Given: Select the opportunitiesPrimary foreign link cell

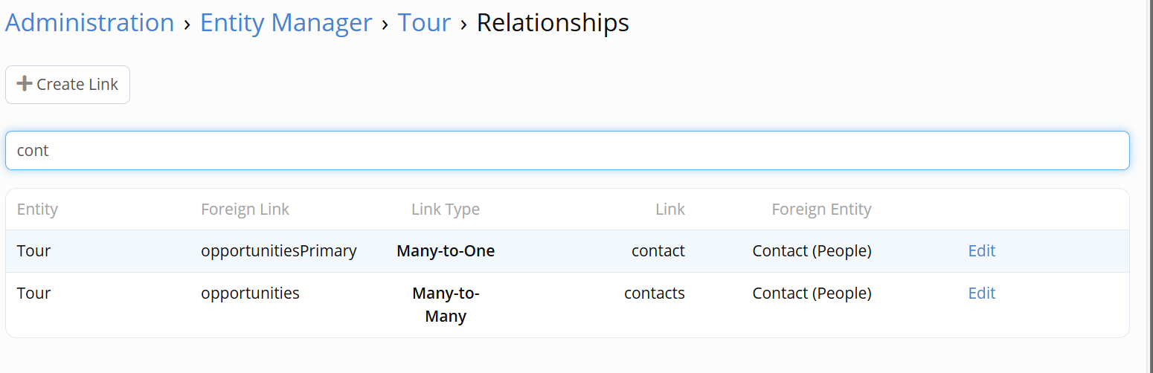Looking at the screenshot, I should pyautogui.click(x=278, y=251).
